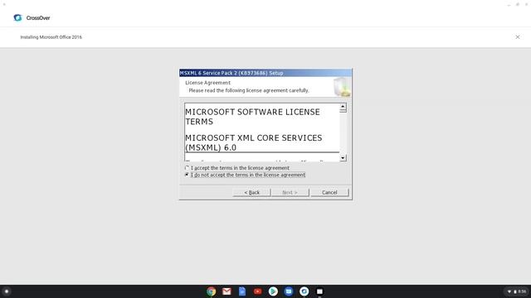Click license text scroll-down arrow
The image size is (531, 298).
click(343, 158)
